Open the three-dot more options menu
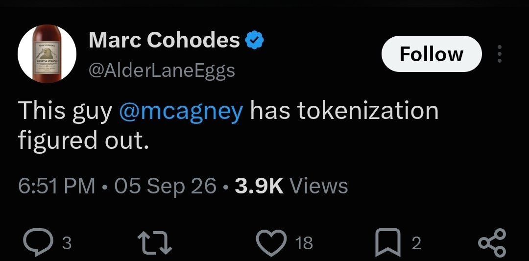 coord(500,53)
